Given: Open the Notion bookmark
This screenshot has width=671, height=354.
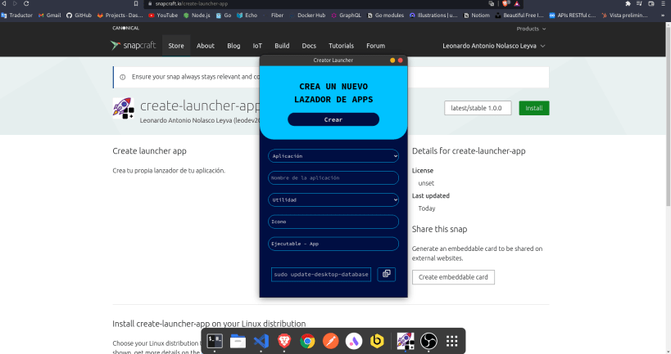Looking at the screenshot, I should [477, 15].
